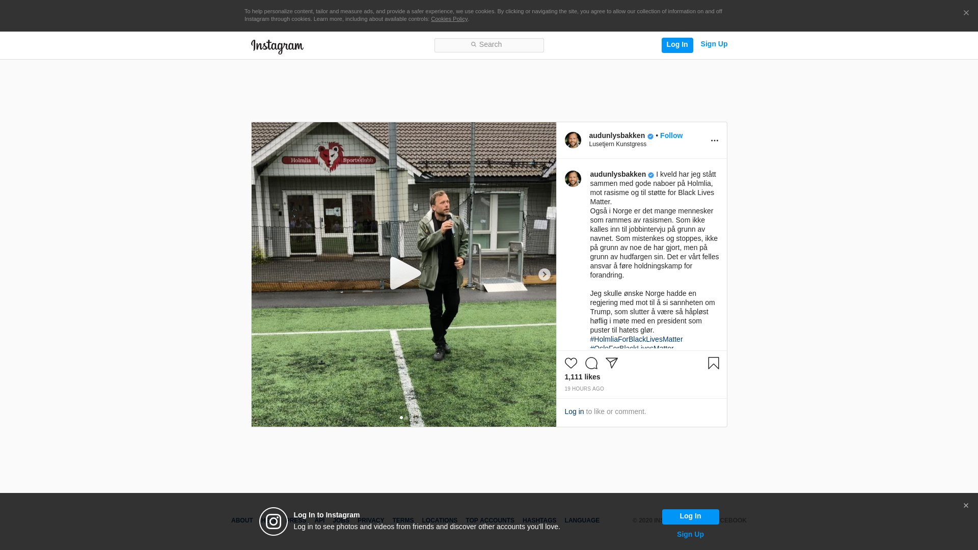The image size is (978, 550).
Task: Open the three-dot more options menu
Action: click(x=714, y=141)
